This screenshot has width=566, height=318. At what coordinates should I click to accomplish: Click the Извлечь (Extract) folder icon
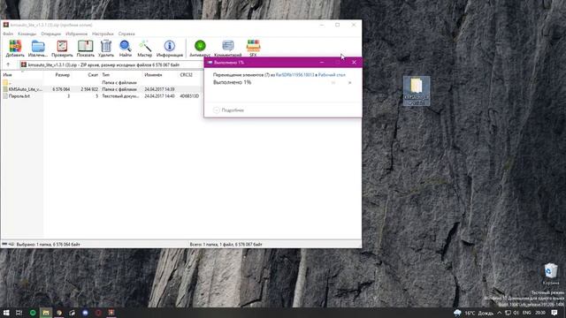37,49
